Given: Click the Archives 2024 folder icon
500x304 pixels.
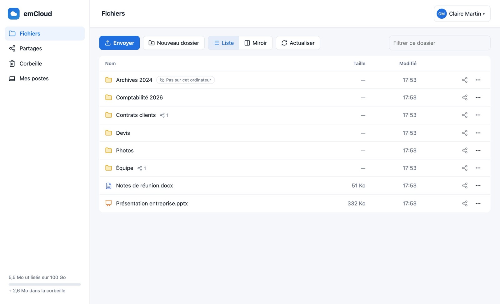Looking at the screenshot, I should (108, 80).
